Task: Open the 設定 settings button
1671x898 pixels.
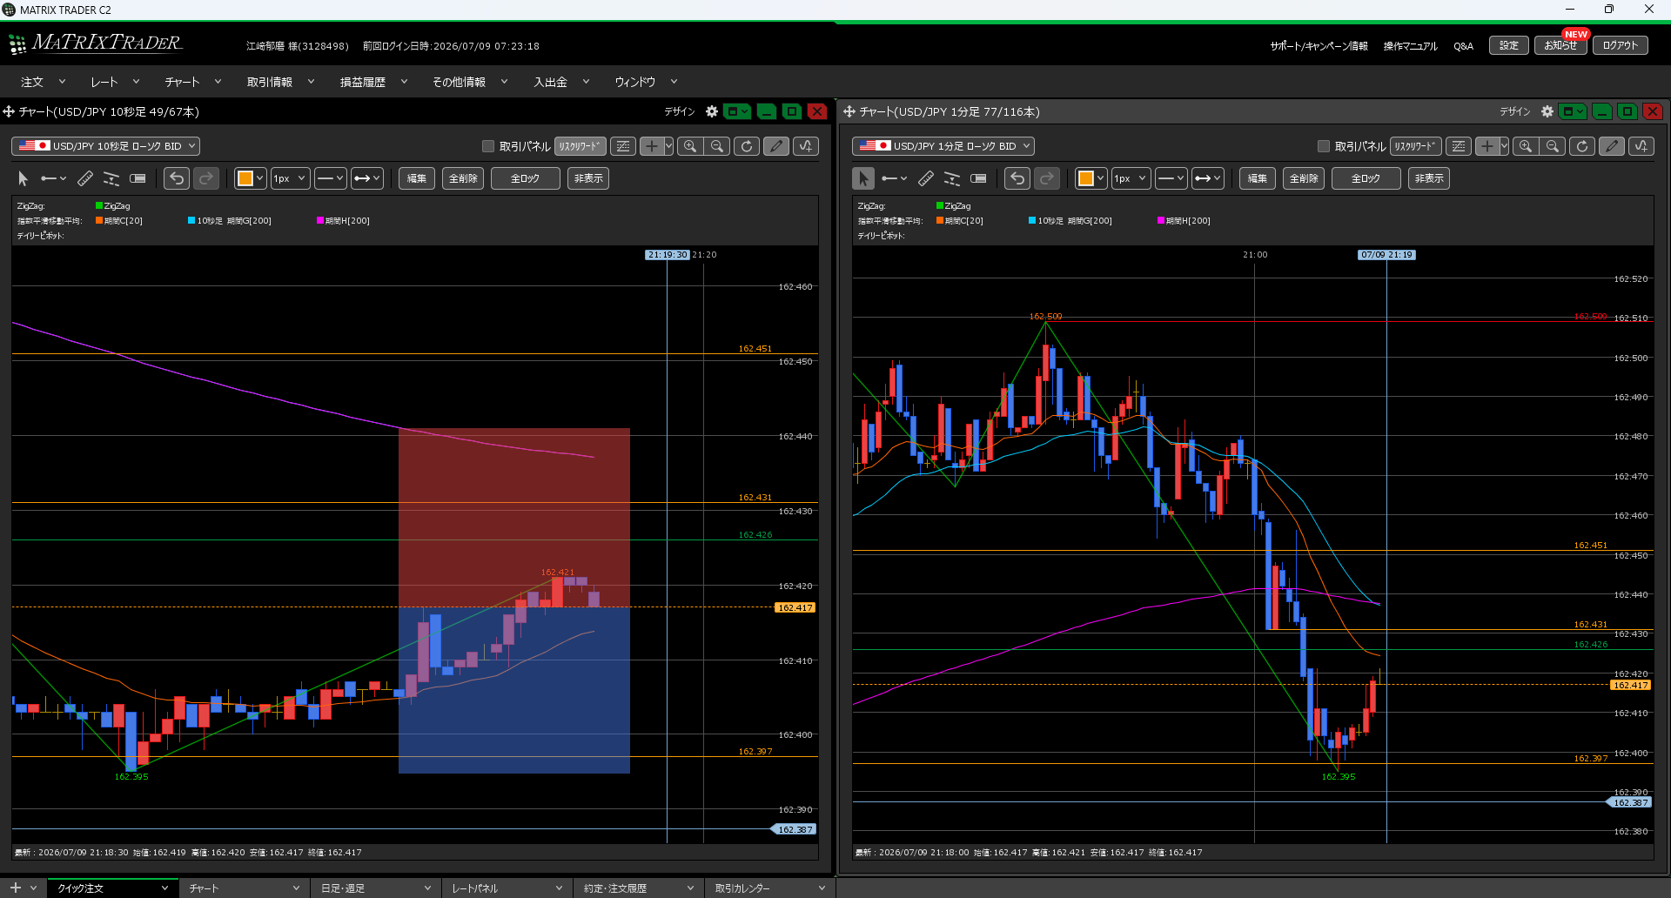Action: tap(1509, 45)
